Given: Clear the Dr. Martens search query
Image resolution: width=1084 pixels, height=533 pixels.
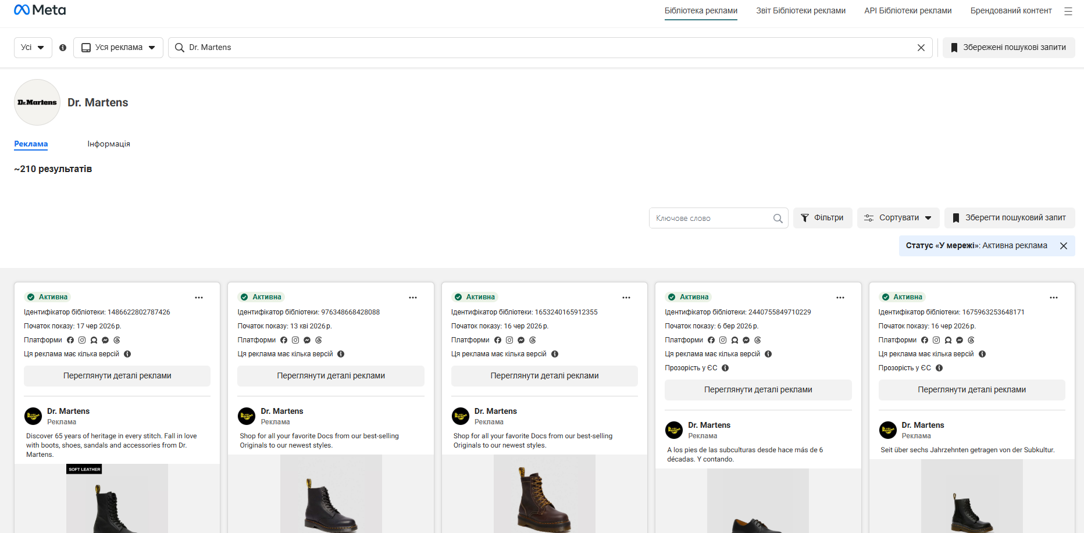Looking at the screenshot, I should 921,48.
